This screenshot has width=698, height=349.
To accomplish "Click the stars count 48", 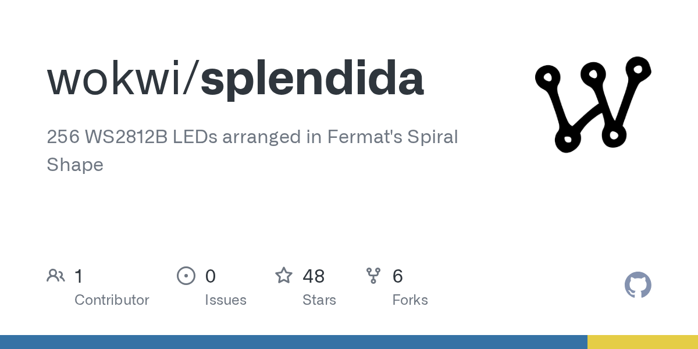I will (x=314, y=276).
